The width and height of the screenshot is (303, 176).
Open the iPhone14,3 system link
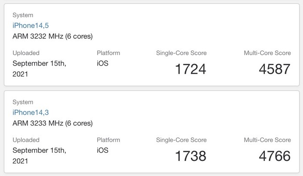pos(30,113)
